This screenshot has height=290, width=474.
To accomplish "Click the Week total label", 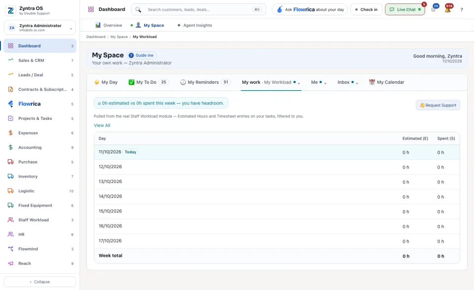I will tap(110, 255).
